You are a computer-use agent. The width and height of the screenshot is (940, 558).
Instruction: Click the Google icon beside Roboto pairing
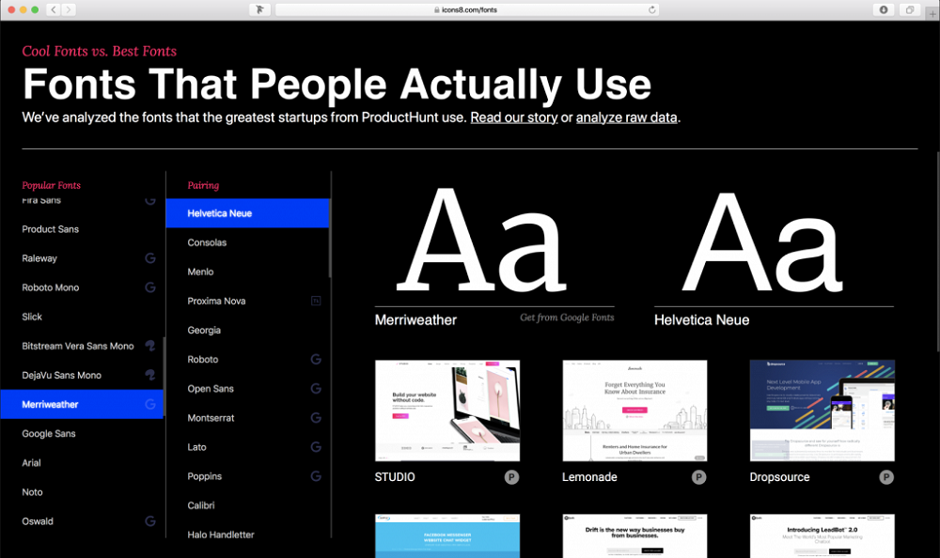(316, 360)
